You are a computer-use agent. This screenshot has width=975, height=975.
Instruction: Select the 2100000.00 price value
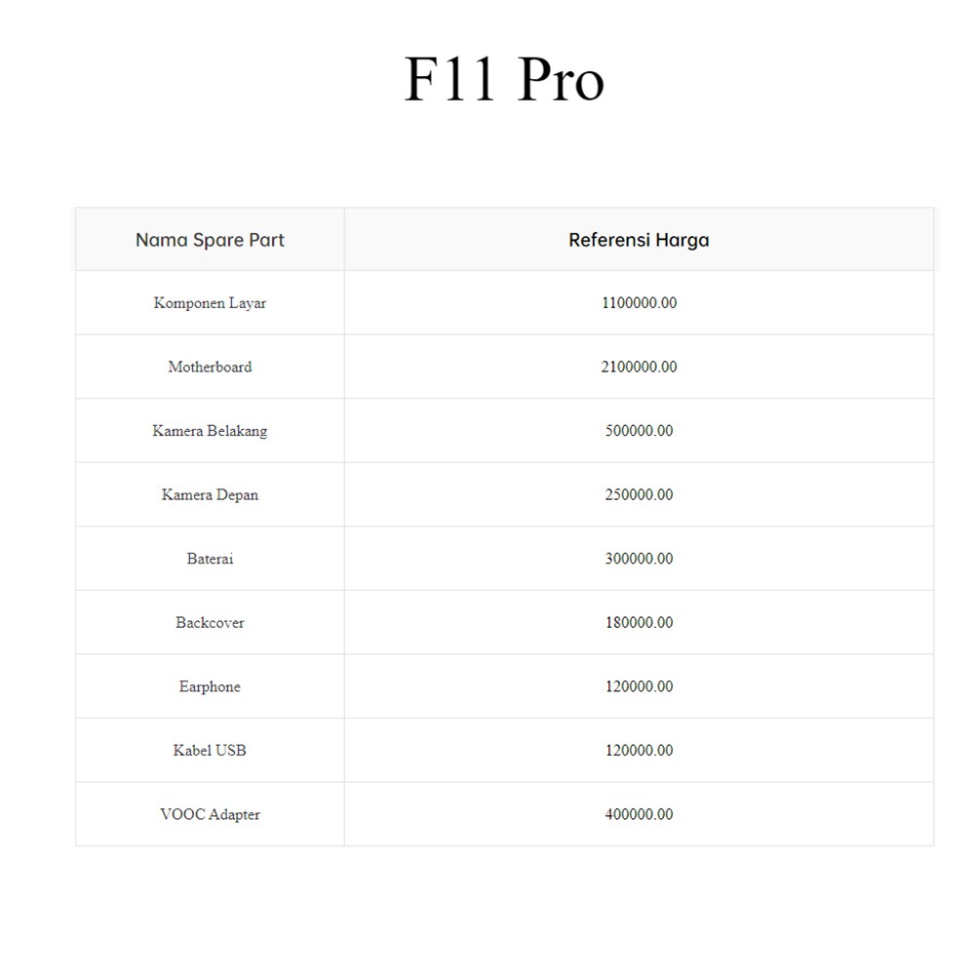point(639,368)
